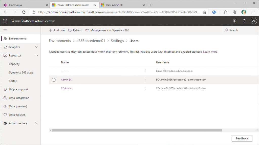
Task: Go back with browser back arrow
Action: point(6,12)
